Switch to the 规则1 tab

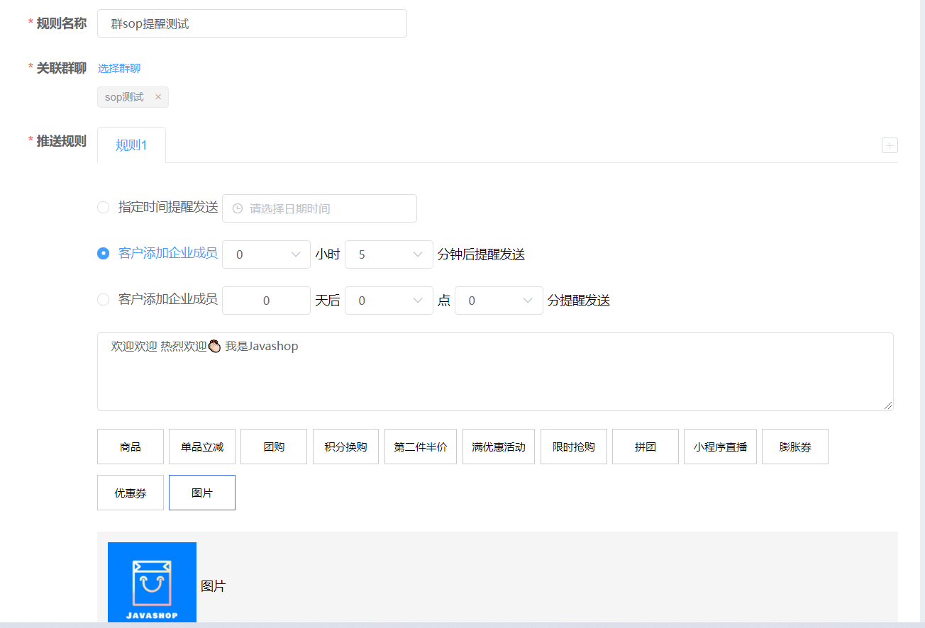[x=131, y=145]
